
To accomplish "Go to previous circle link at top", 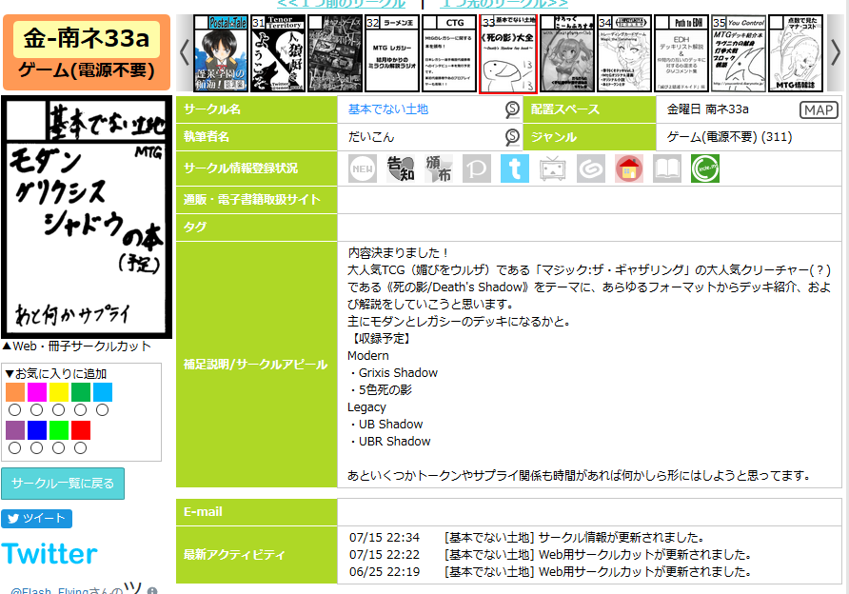I will coord(341,3).
